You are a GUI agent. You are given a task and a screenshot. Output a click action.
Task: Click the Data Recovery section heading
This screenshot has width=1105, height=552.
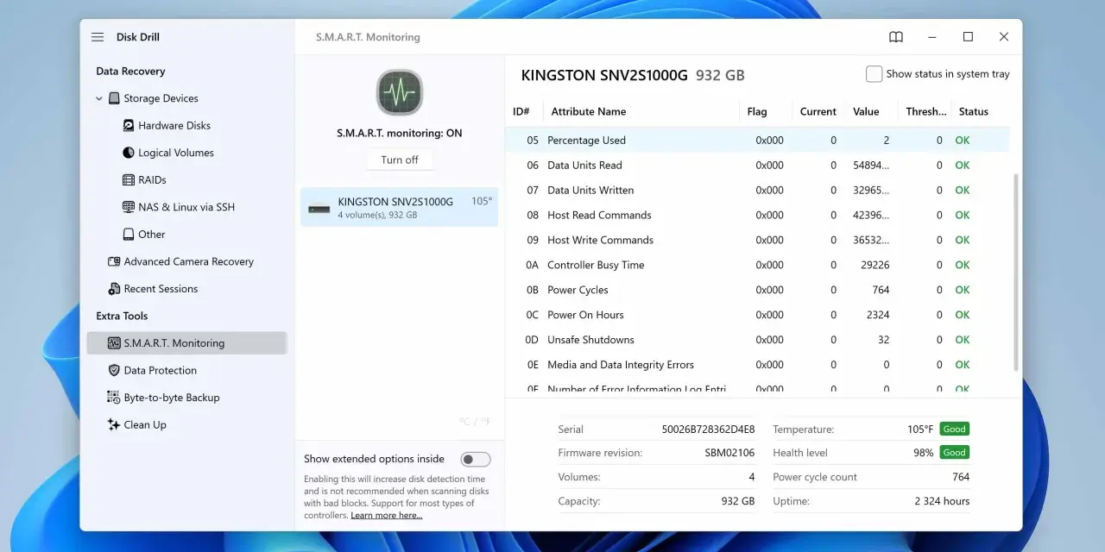point(130,72)
